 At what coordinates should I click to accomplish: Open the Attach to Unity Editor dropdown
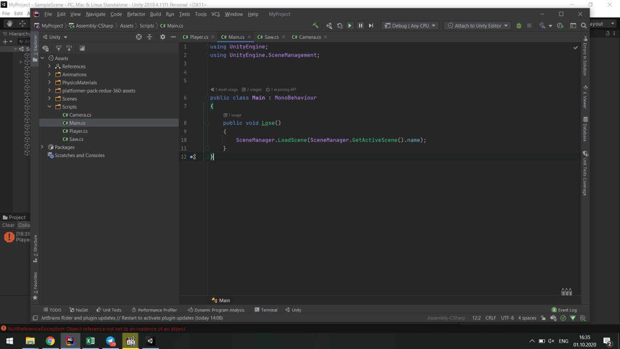pos(478,26)
